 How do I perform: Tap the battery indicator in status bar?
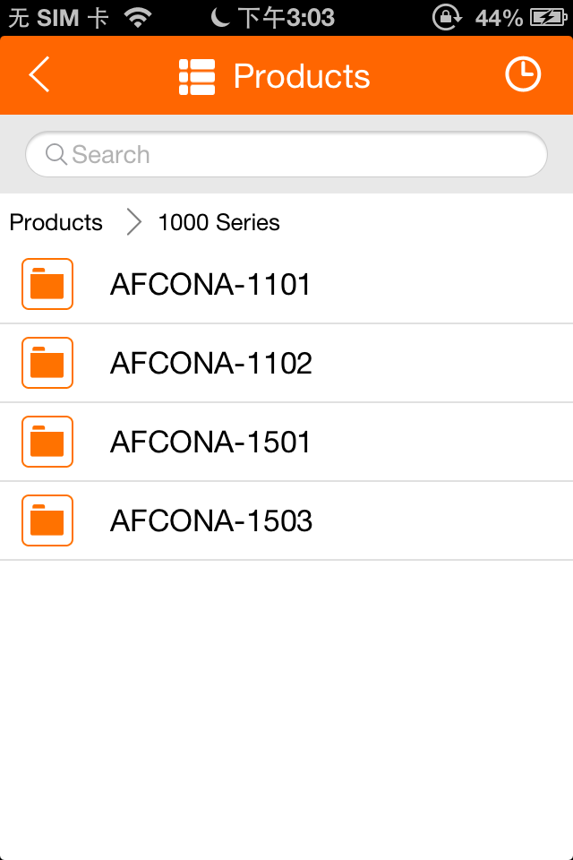pyautogui.click(x=548, y=18)
